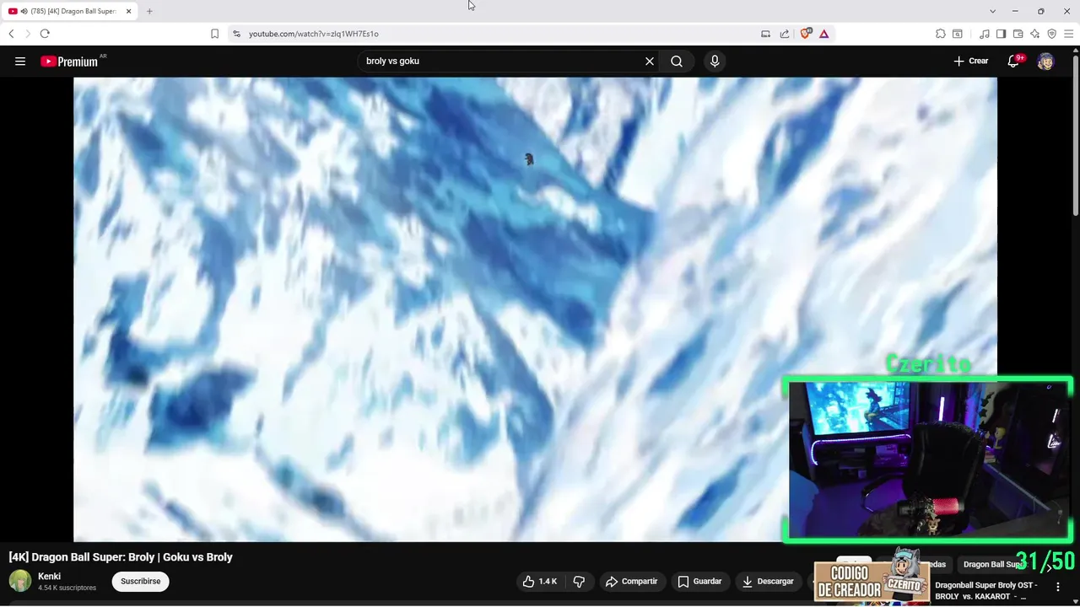Open the tab search dropdown chevron
The width and height of the screenshot is (1080, 607).
pos(992,11)
